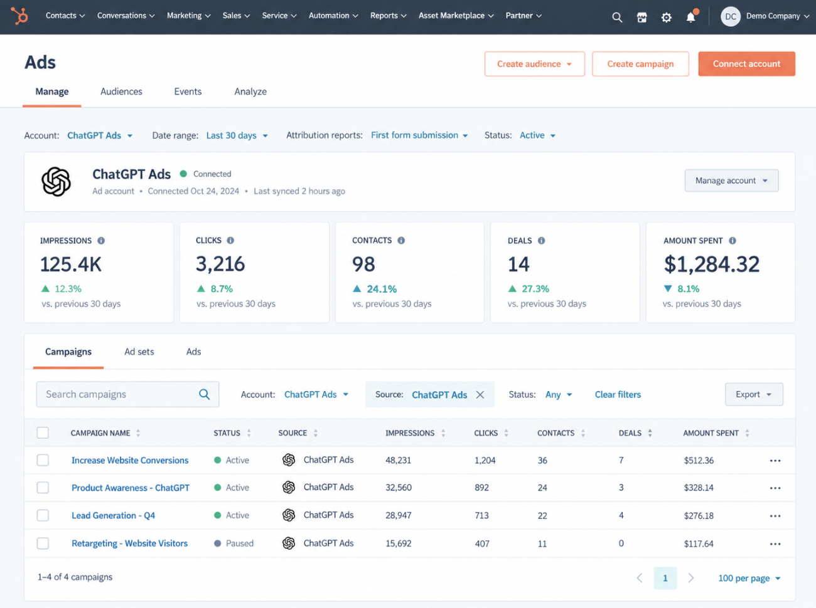
Task: Click the Search campaigns input field
Action: 127,394
